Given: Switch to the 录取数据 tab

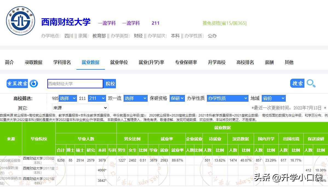Looking at the screenshot, I should click(33, 62).
